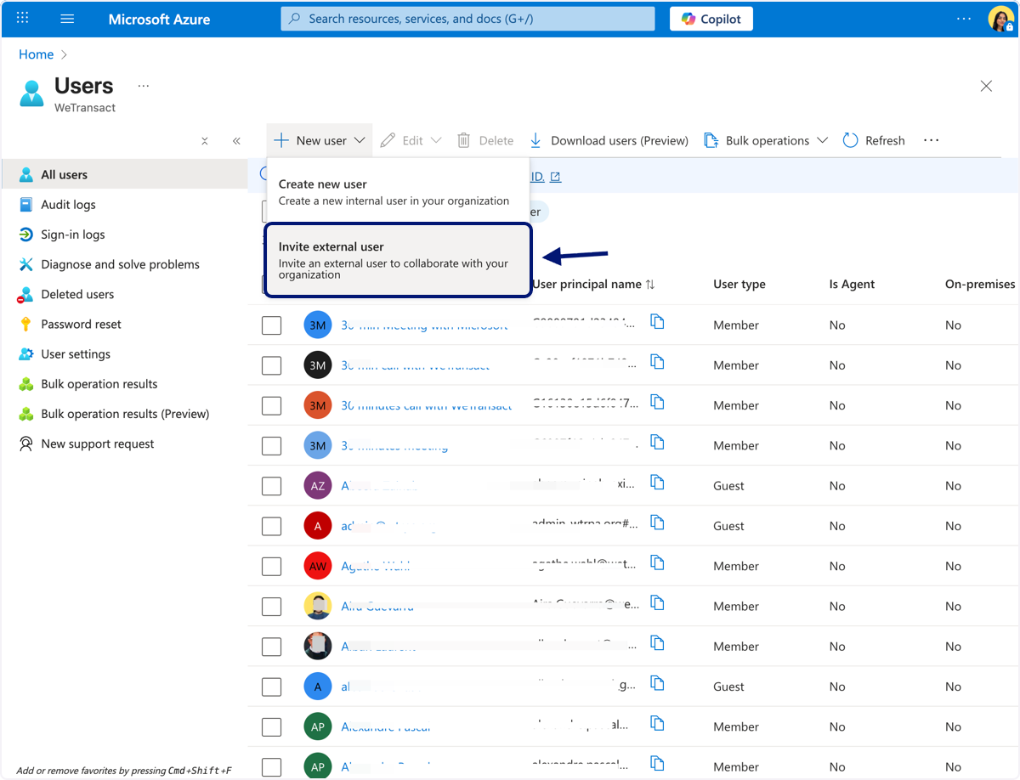
Task: Click the Copilot button
Action: click(x=711, y=19)
